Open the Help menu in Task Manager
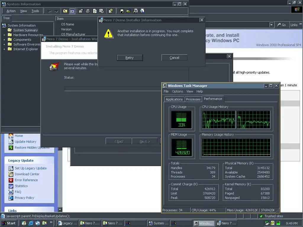The image size is (303, 227). (200, 91)
